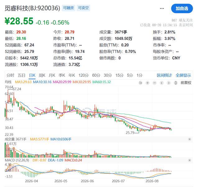199x187 pixels.
Task: Click the 成交额 value 1049.50万
Action: click(x=123, y=39)
